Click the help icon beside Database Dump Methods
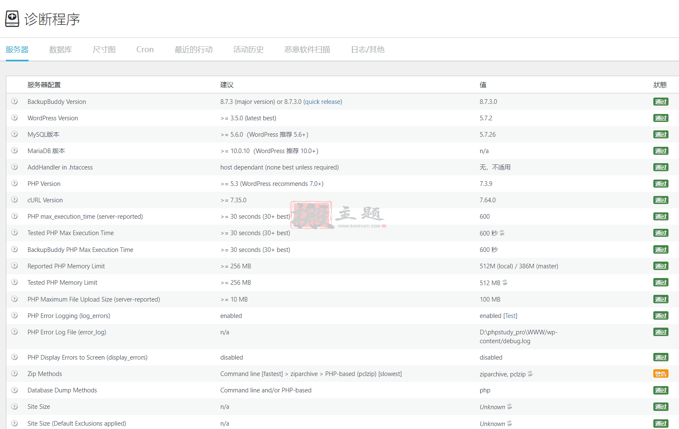This screenshot has height=429, width=679. [x=14, y=390]
